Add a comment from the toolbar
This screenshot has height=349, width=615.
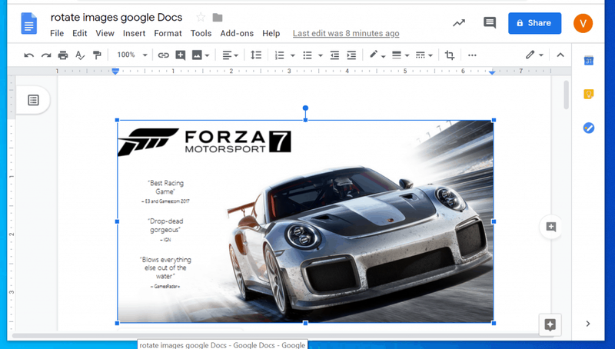tap(181, 55)
